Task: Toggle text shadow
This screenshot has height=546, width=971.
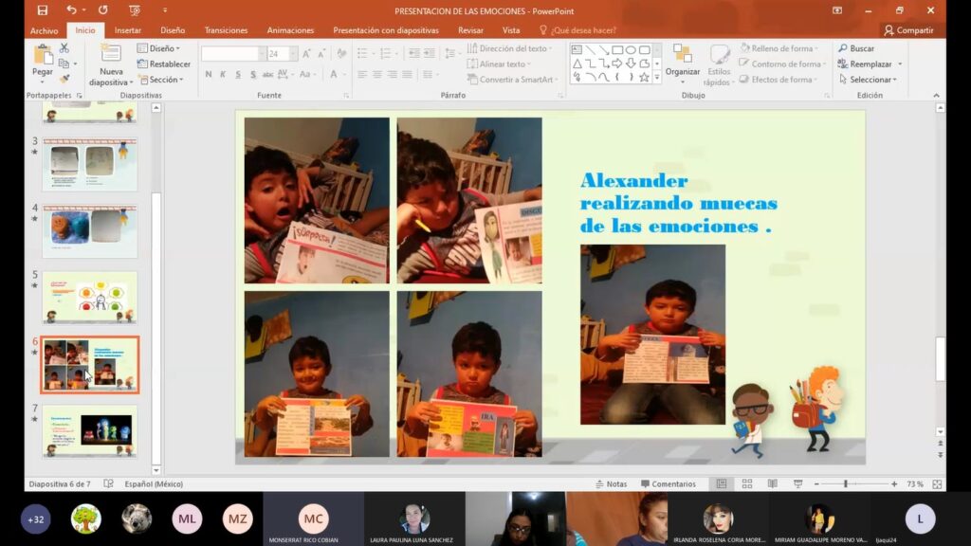Action: [252, 74]
